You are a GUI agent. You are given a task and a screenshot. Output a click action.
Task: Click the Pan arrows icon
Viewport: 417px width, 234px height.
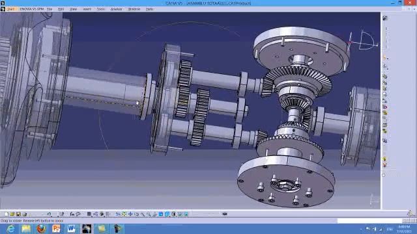click(130, 214)
